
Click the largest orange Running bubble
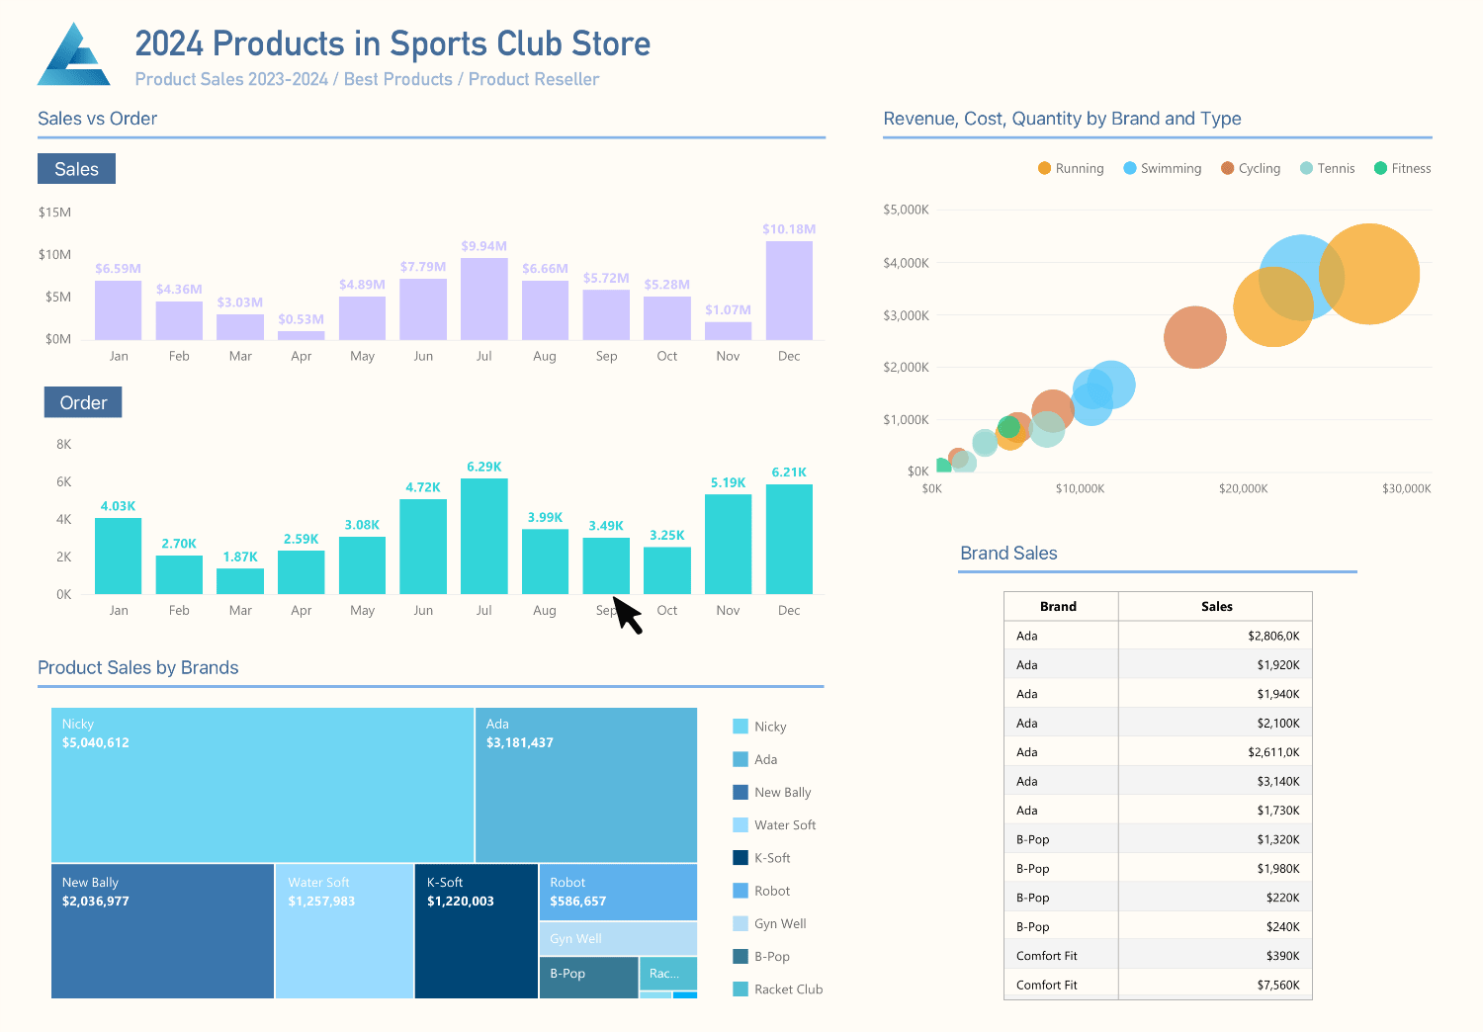point(1369,274)
